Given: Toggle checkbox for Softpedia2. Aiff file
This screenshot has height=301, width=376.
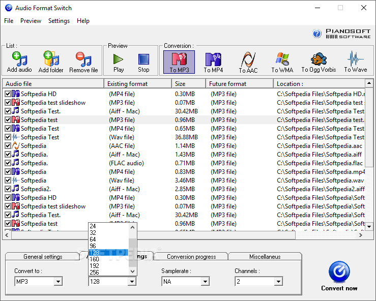Looking at the screenshot, I should click(x=8, y=189).
